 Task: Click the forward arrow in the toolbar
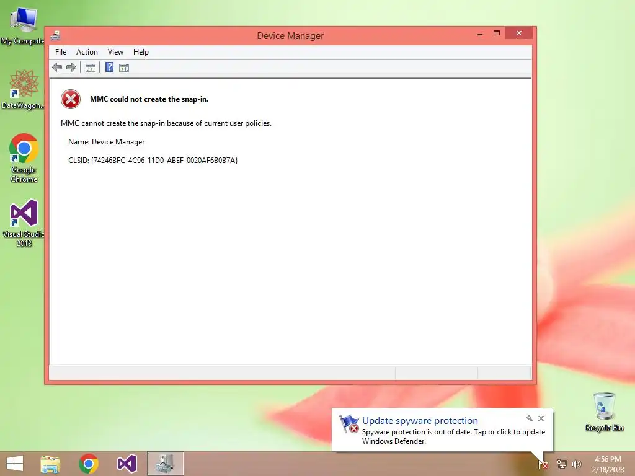pos(71,67)
